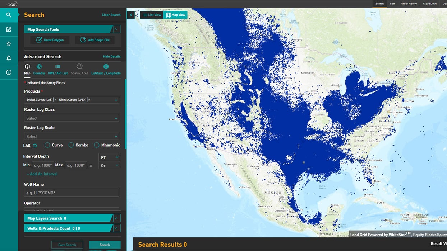The height and width of the screenshot is (251, 447).
Task: Click the Well Name input field
Action: click(72, 193)
